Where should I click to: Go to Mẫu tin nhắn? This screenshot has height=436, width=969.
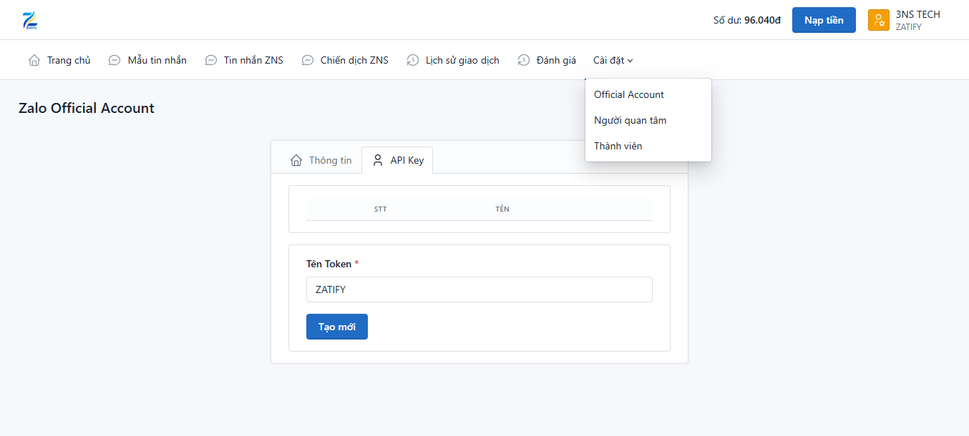(x=147, y=60)
